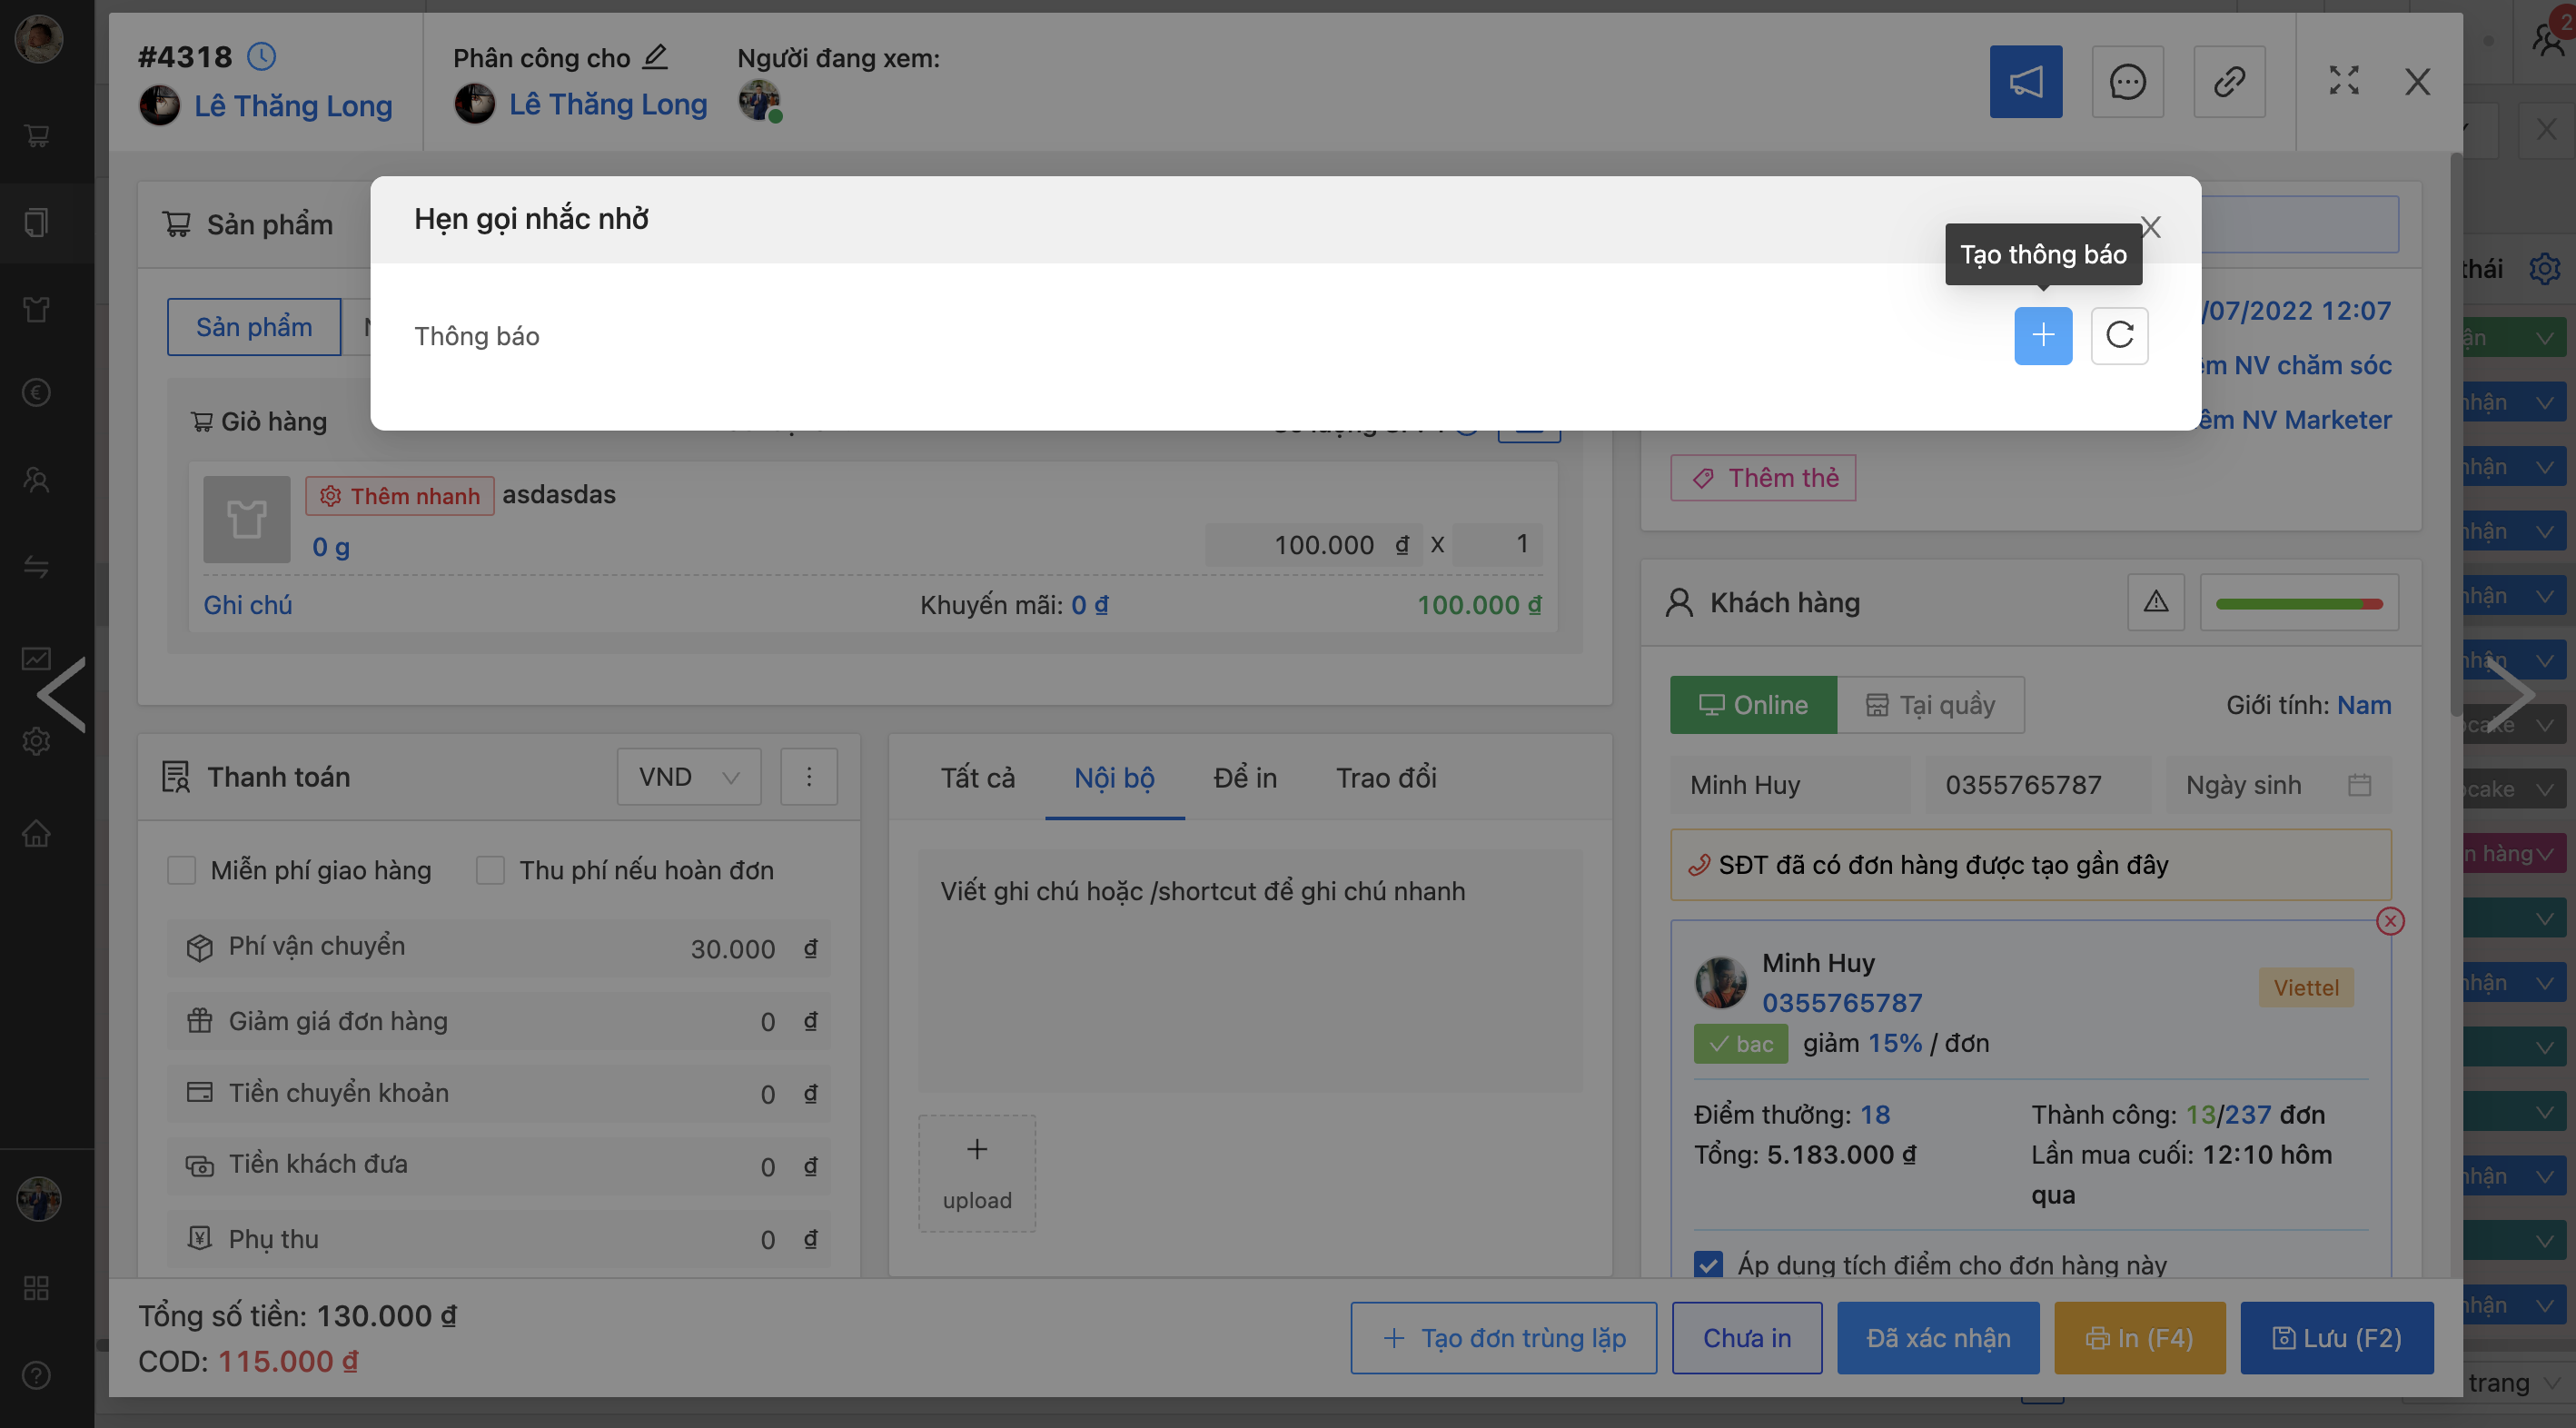2576x1428 pixels.
Task: Click the euro currency icon in left sidebar
Action: [37, 393]
